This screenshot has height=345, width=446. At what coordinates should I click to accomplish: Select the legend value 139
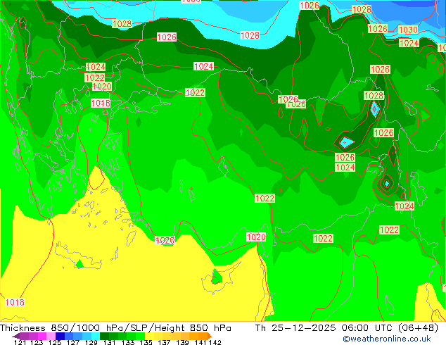[182, 342]
